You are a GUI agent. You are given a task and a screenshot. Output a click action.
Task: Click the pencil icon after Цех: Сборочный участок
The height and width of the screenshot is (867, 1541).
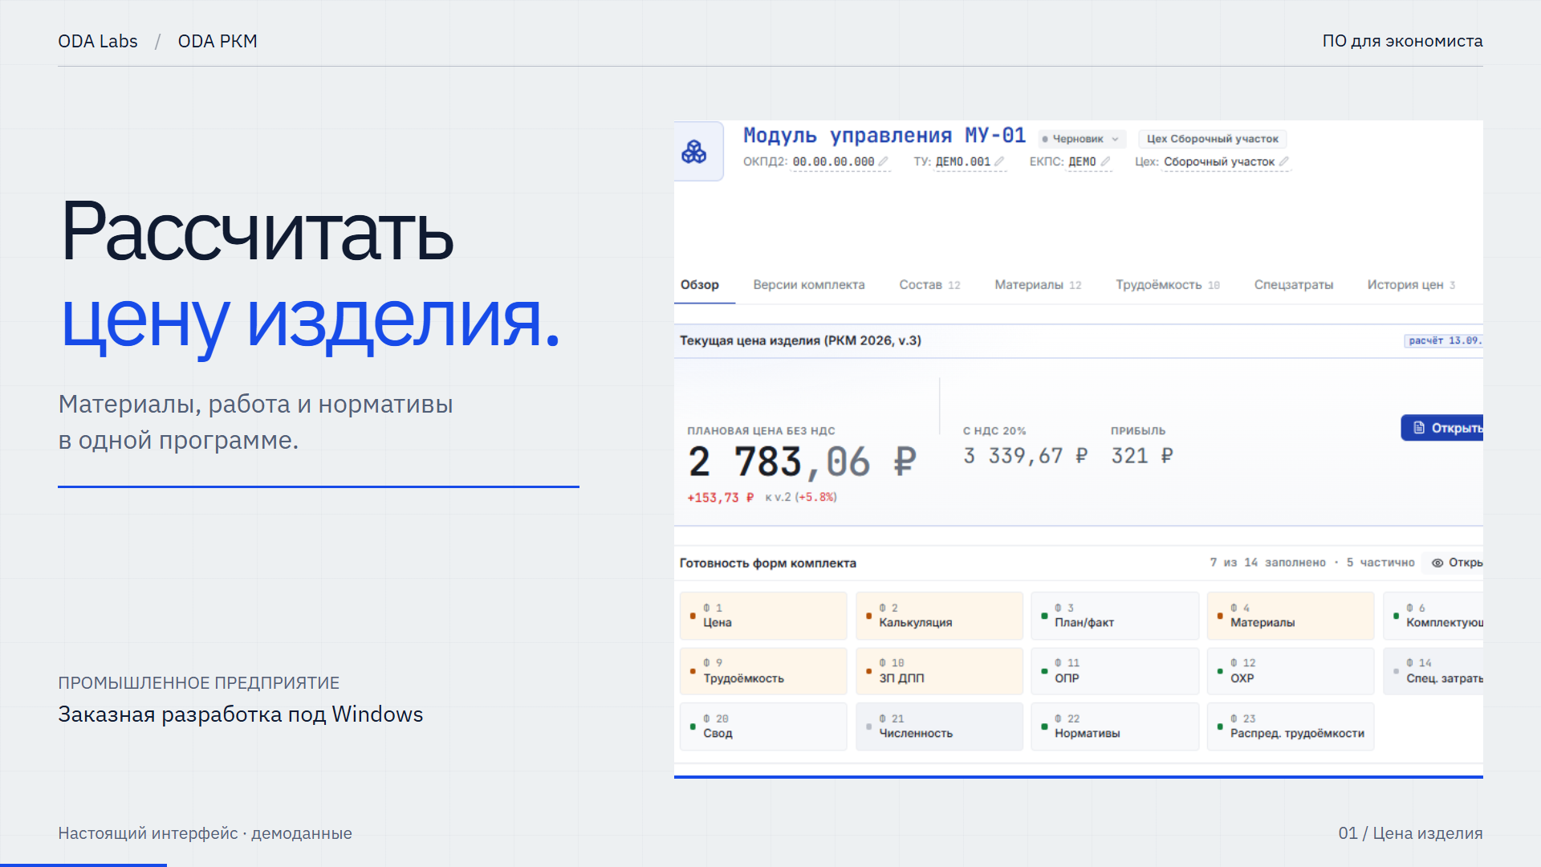[x=1283, y=161]
